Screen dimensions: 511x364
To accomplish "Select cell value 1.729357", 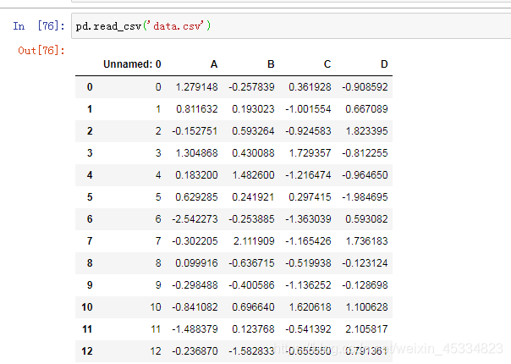I will [310, 153].
